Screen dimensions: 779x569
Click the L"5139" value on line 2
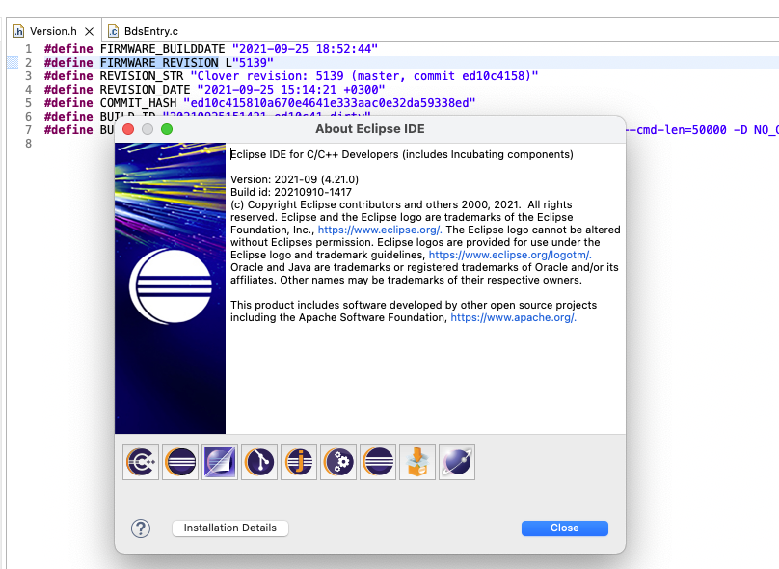tap(250, 63)
